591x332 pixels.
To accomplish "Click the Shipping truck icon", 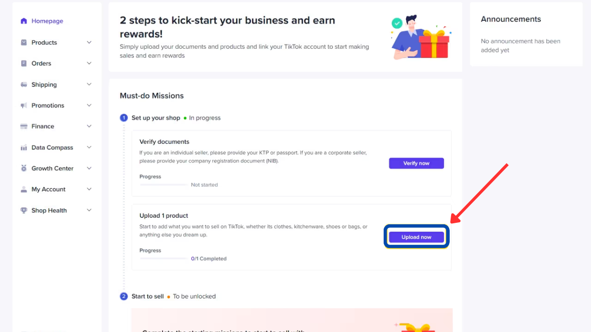I will point(24,84).
